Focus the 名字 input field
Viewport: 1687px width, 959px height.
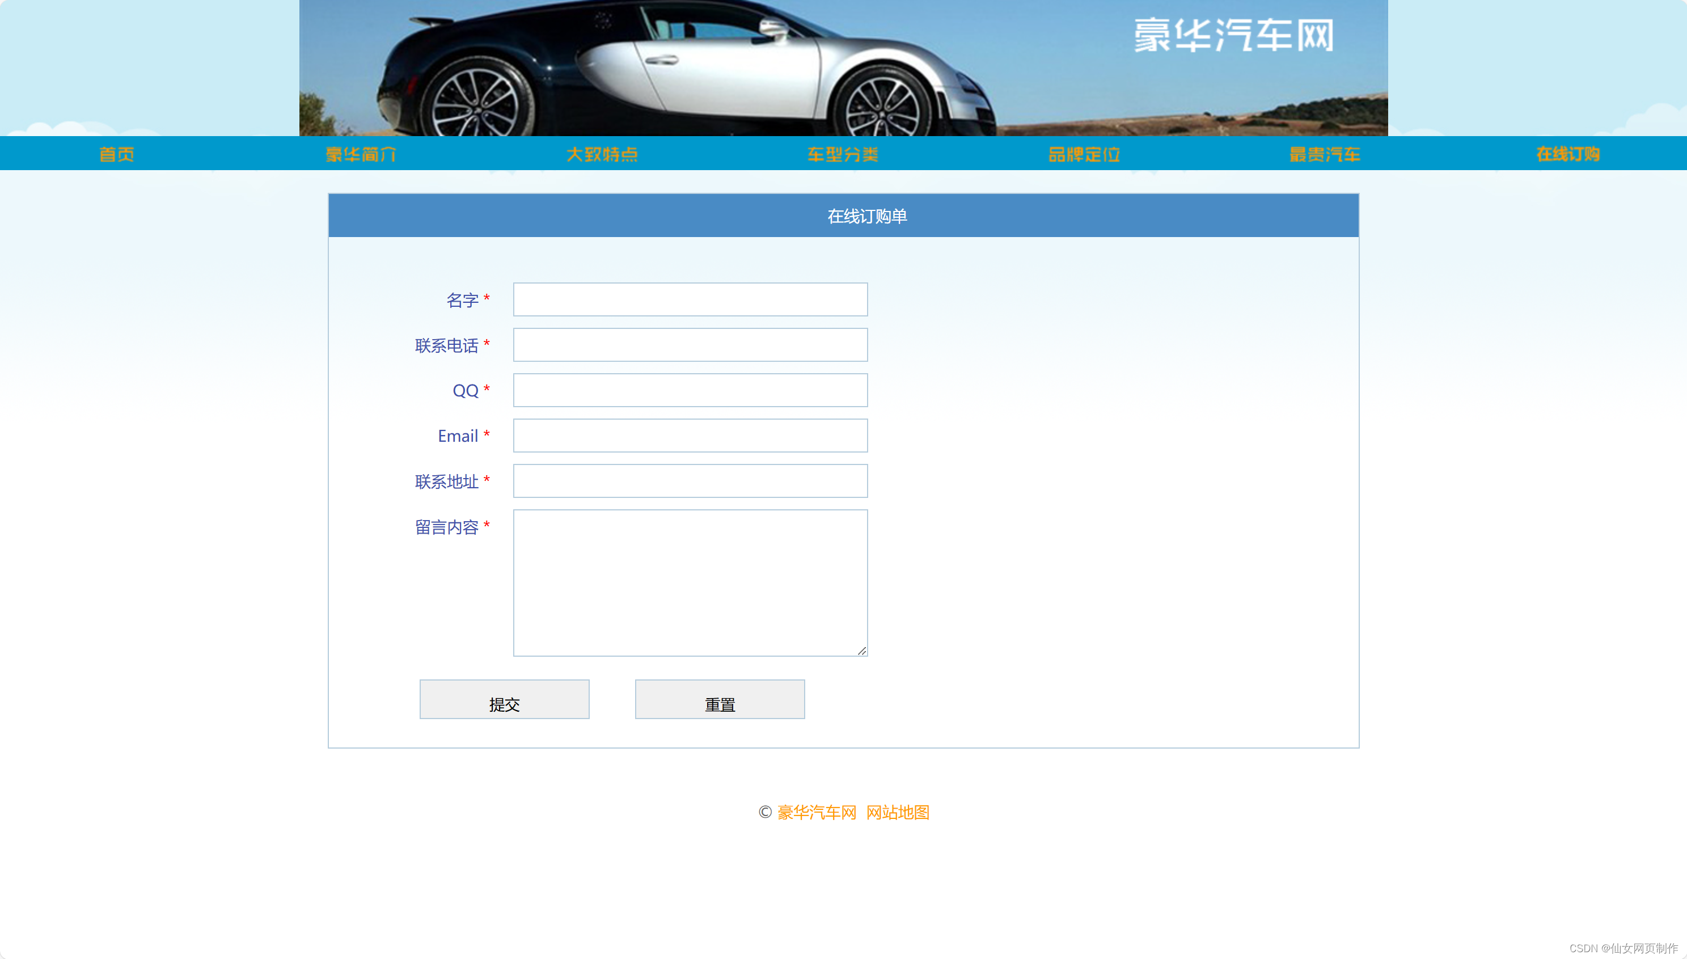pyautogui.click(x=690, y=299)
